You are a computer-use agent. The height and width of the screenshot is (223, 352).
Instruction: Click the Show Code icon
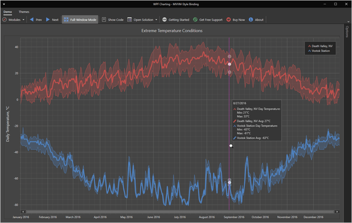(104, 20)
